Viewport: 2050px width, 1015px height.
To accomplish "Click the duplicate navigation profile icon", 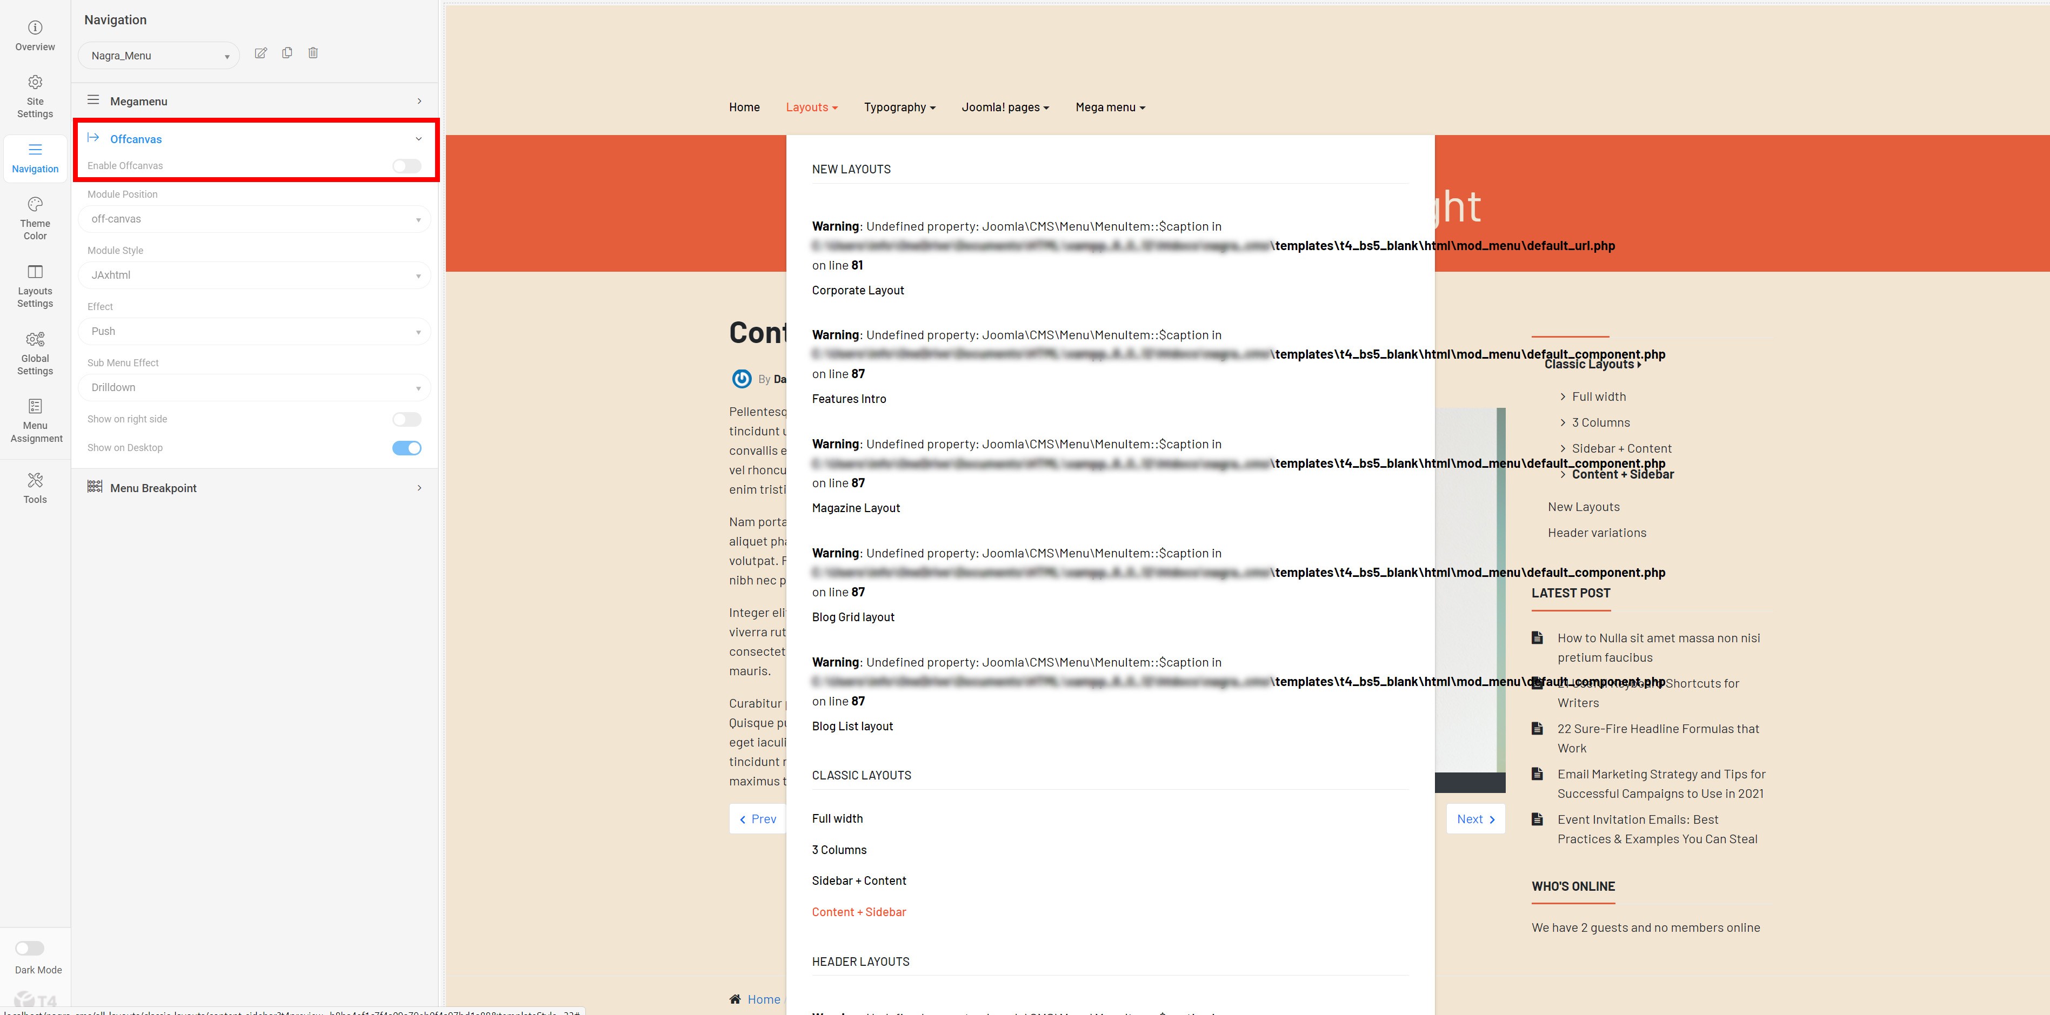I will pos(286,53).
